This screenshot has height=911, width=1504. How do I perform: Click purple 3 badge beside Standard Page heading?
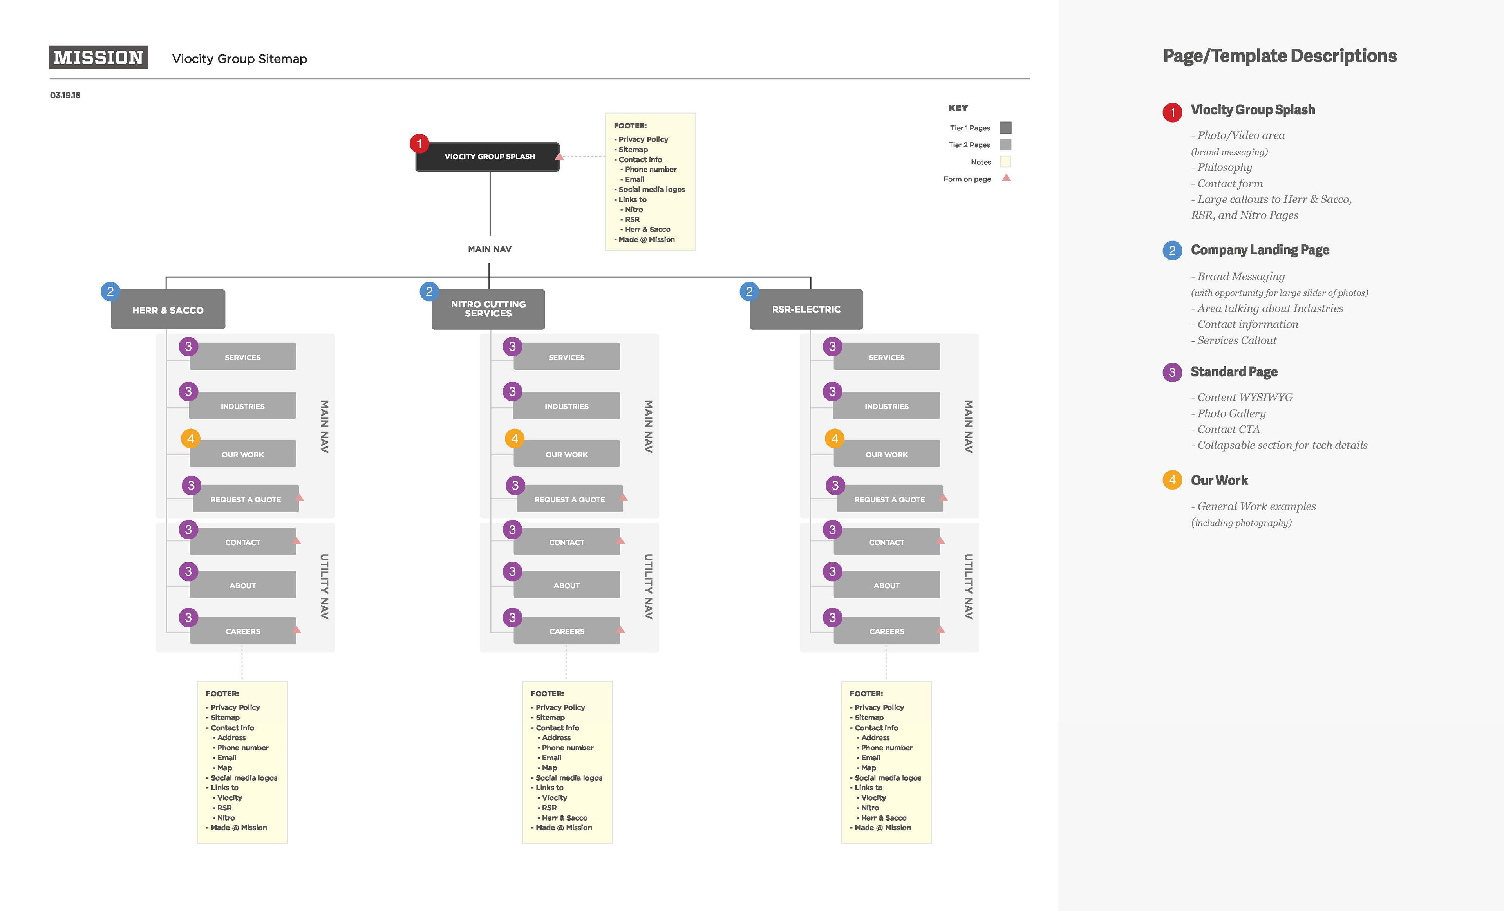1172,372
